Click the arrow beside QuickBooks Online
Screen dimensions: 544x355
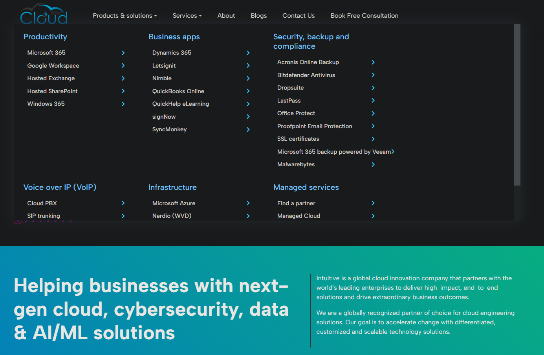248,91
